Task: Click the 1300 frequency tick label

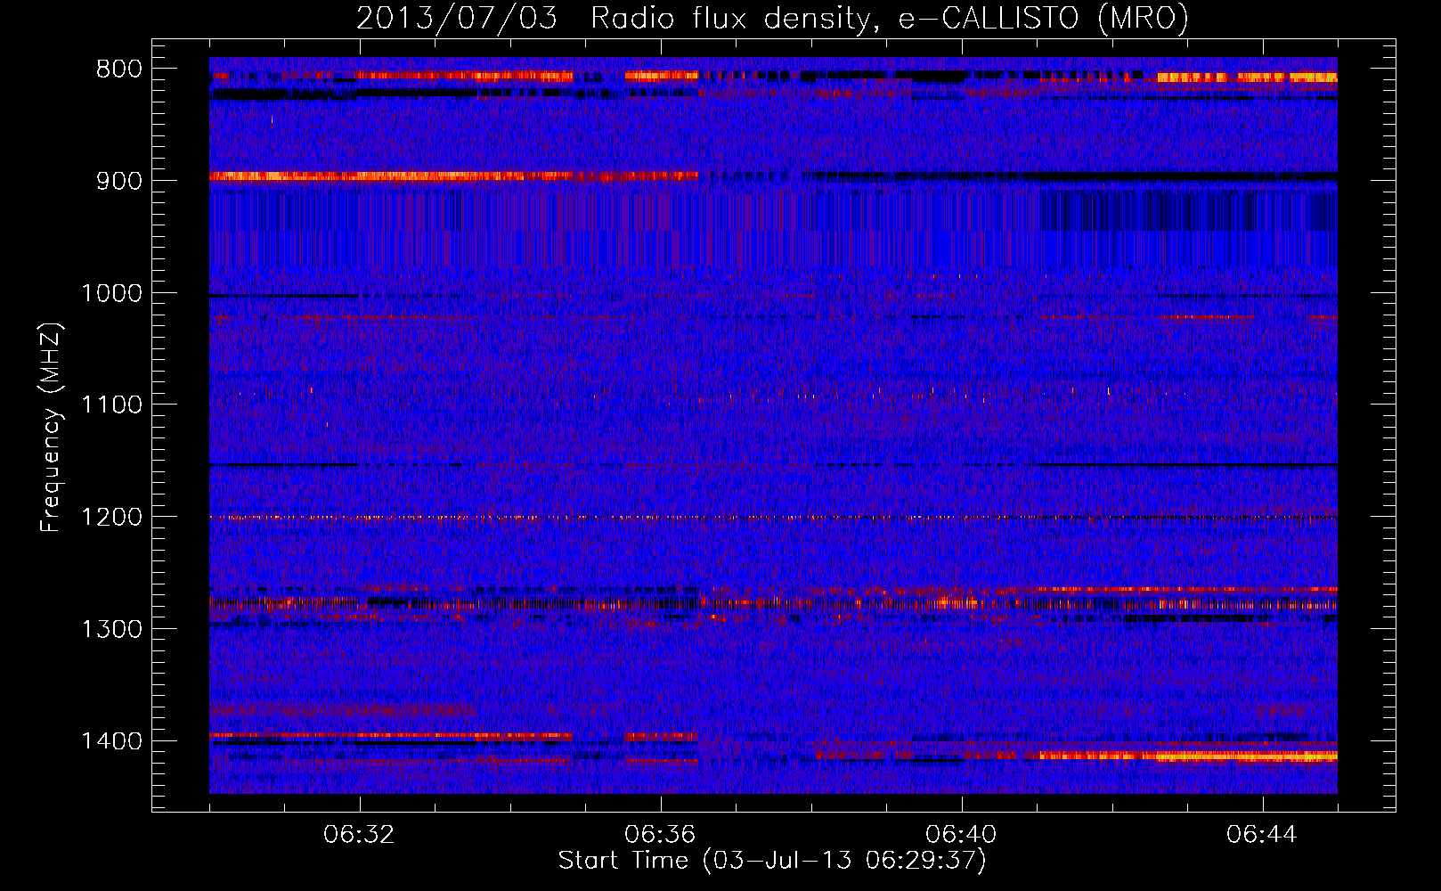Action: coord(111,630)
